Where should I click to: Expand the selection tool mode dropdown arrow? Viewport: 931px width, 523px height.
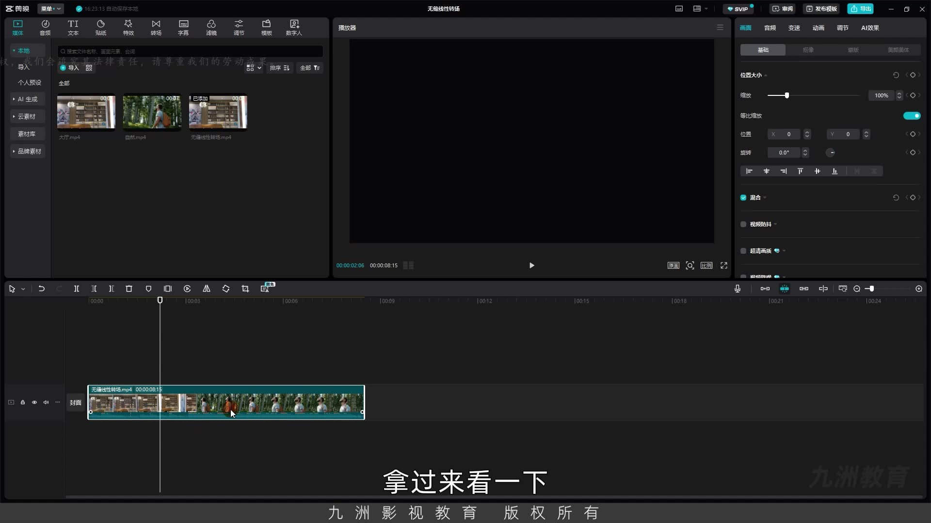[23, 289]
